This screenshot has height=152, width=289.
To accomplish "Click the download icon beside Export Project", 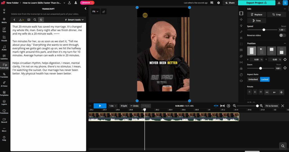I will pyautogui.click(x=279, y=3).
